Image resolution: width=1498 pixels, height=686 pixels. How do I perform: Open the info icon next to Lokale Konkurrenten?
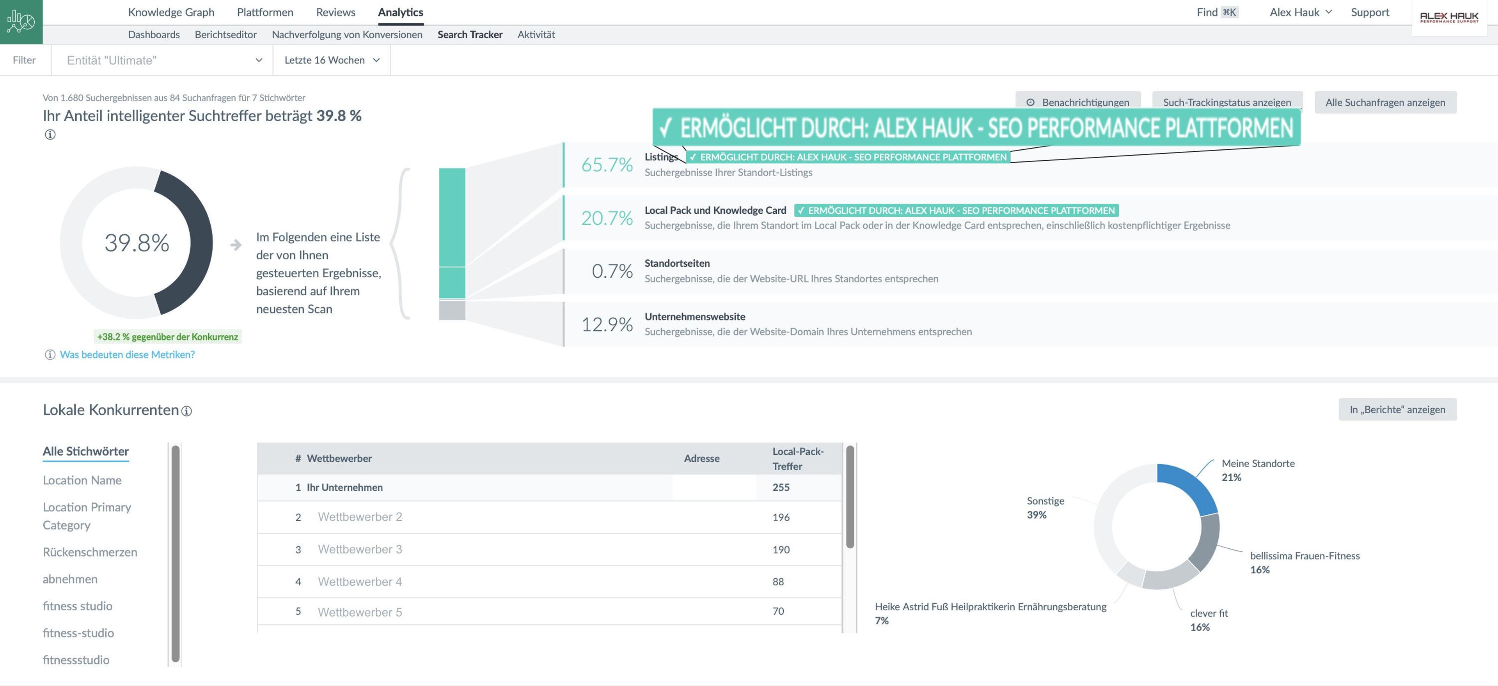[187, 411]
